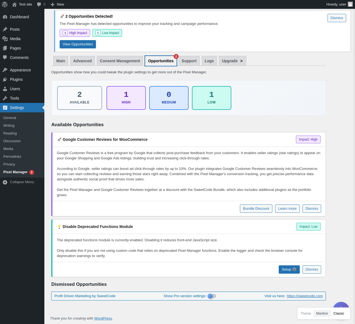Click the Settings sliders icon
355x324 pixels.
click(5, 108)
